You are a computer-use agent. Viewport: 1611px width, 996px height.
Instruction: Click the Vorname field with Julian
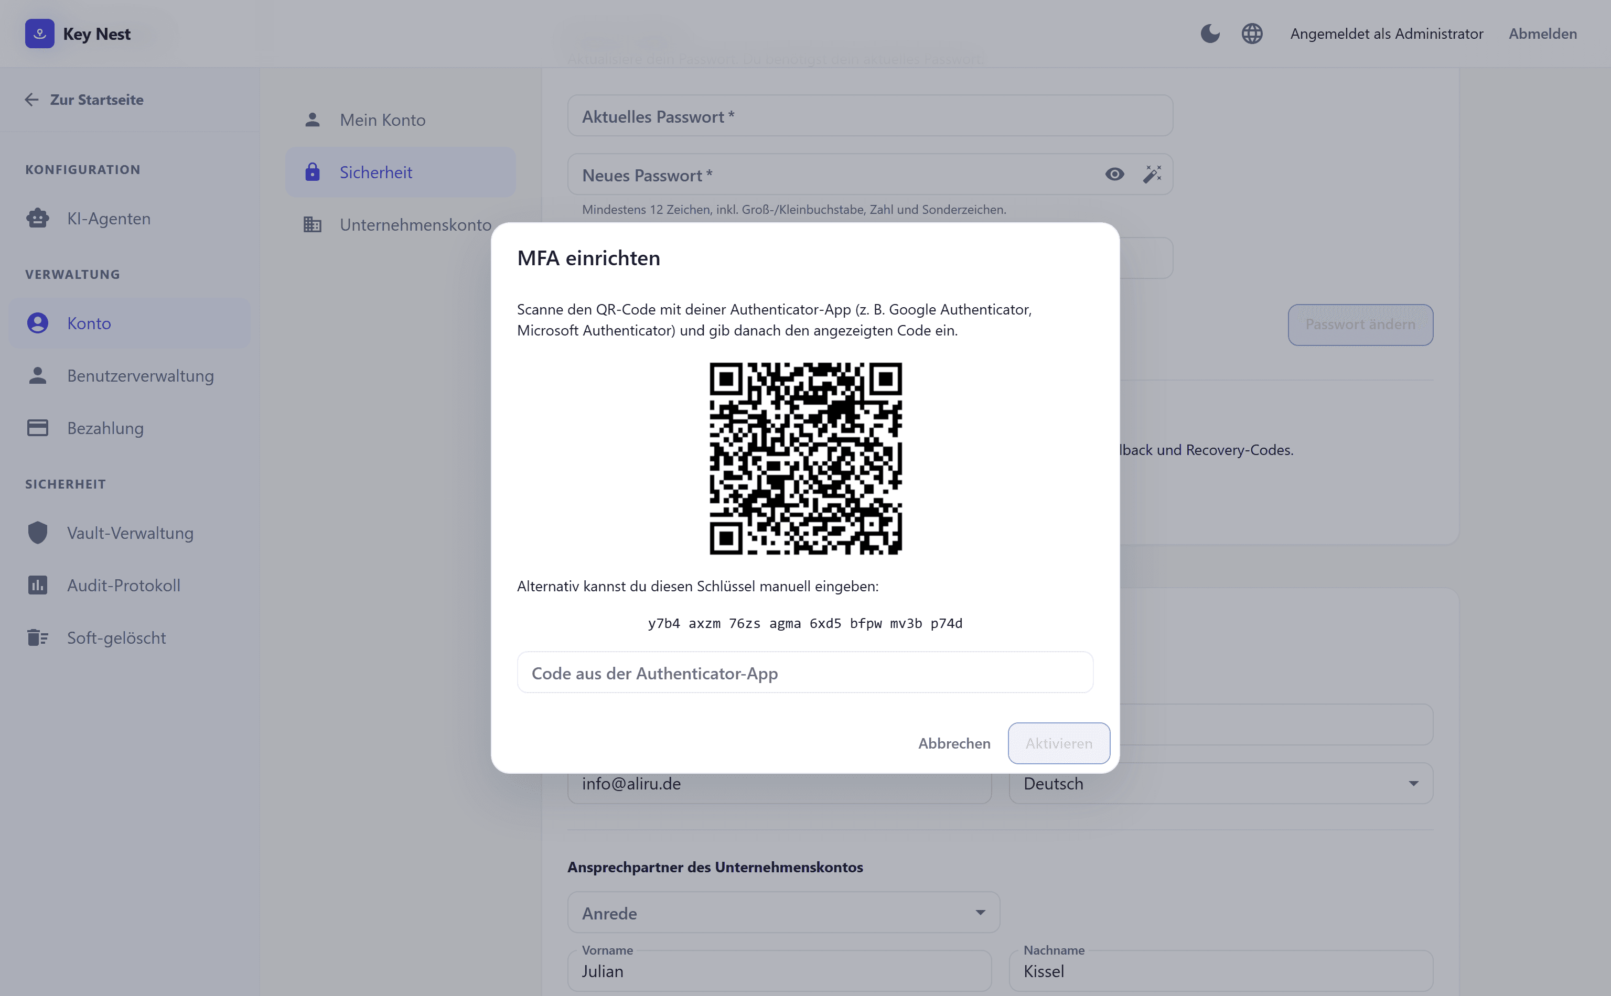[779, 970]
